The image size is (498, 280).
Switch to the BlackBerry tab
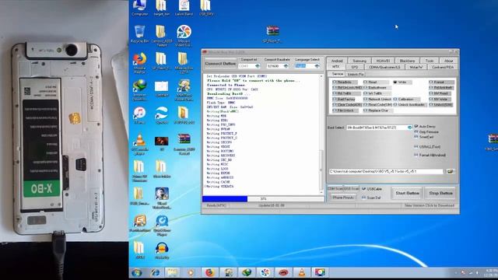pos(407,61)
